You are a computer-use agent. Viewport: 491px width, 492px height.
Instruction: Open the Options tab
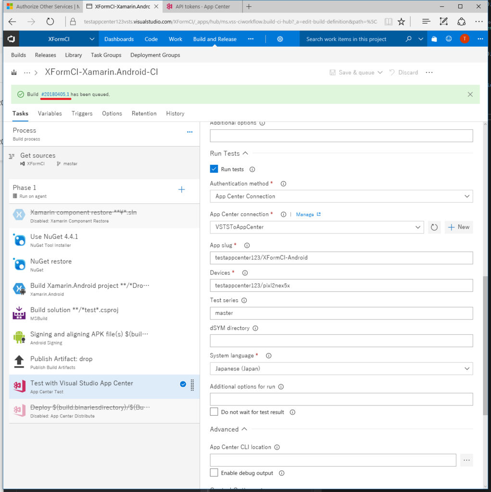[x=112, y=113]
